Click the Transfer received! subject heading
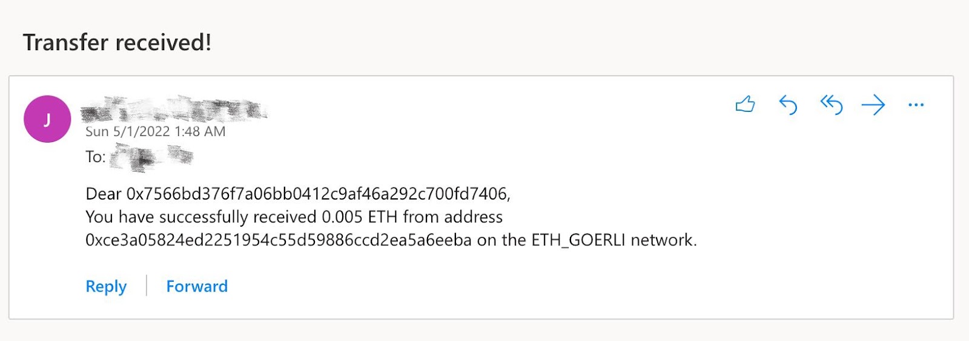969x341 pixels. pos(117,42)
